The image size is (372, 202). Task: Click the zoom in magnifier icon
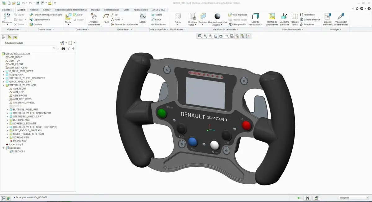(x=205, y=36)
